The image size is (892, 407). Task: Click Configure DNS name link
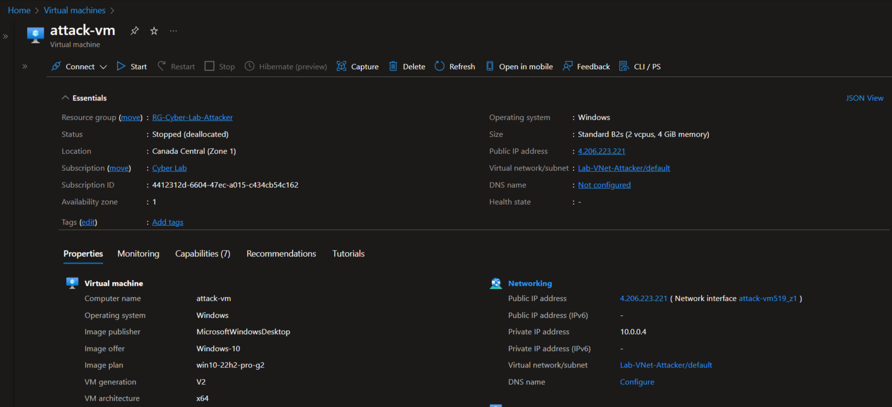[637, 382]
